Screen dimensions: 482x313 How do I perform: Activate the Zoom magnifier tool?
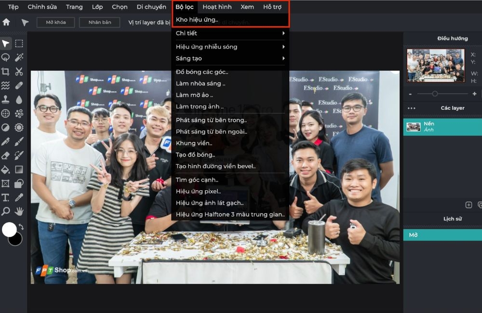pos(6,211)
